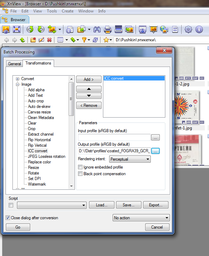The width and height of the screenshot is (209, 256).
Task: Click the Load... script button
Action: [x=102, y=205]
